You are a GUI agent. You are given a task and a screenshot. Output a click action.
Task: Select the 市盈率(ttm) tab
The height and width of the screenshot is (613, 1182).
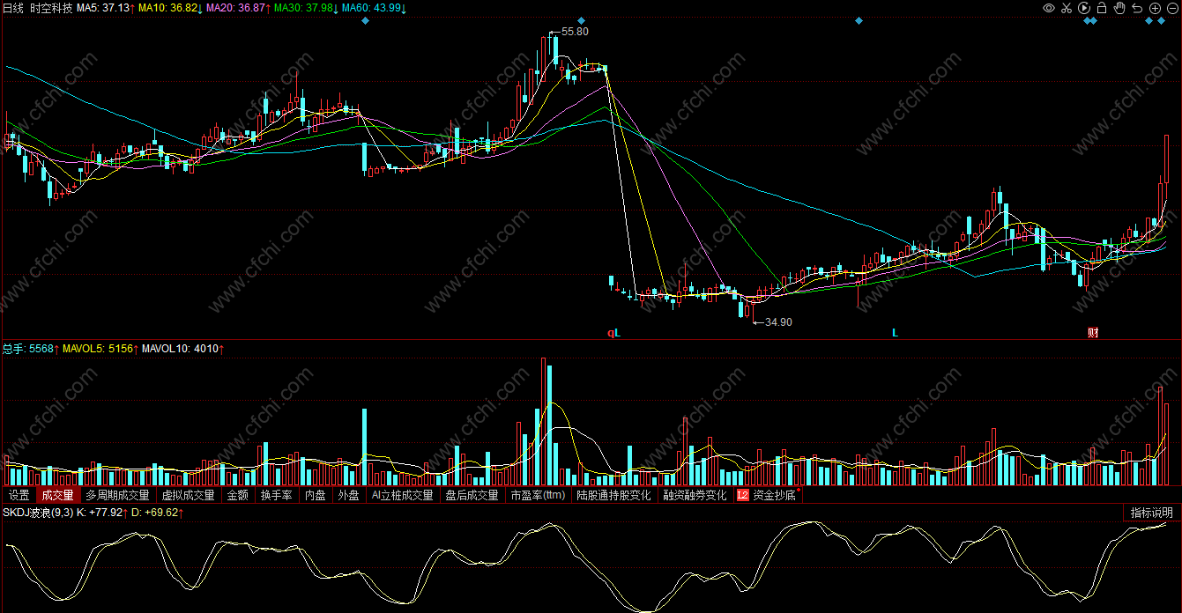pos(538,495)
